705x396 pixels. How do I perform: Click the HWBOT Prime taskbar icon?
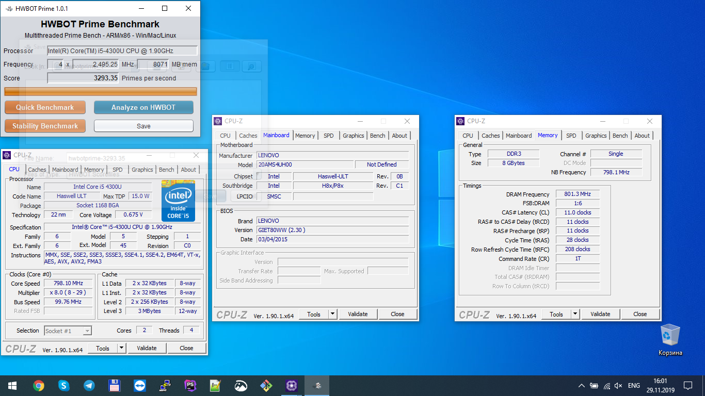tap(317, 385)
